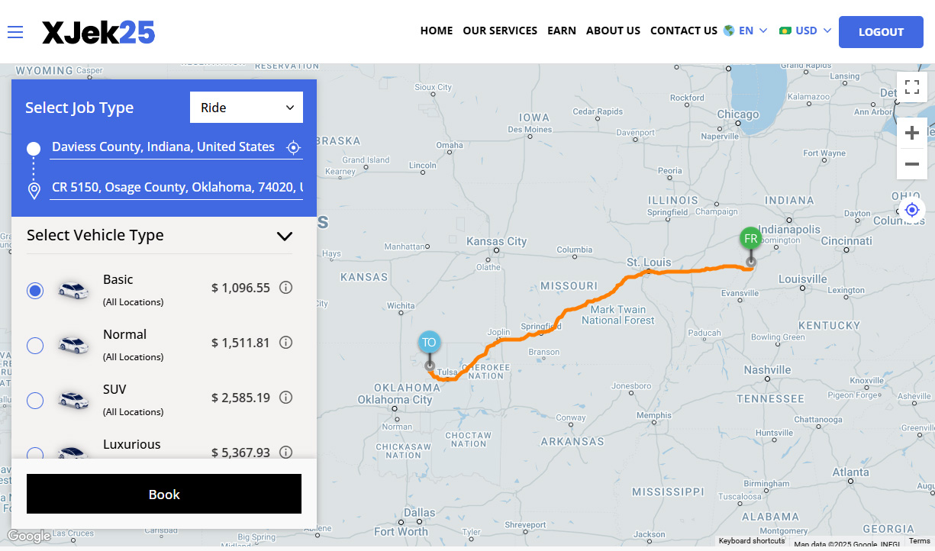Open Keyboard shortcuts link on map
This screenshot has height=551, width=935.
point(752,541)
